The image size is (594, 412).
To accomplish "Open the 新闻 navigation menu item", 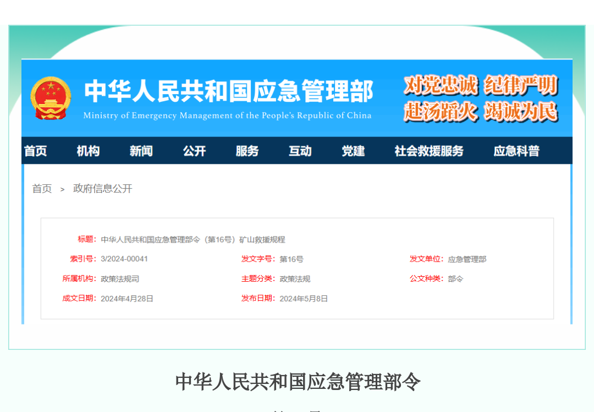I will (141, 151).
